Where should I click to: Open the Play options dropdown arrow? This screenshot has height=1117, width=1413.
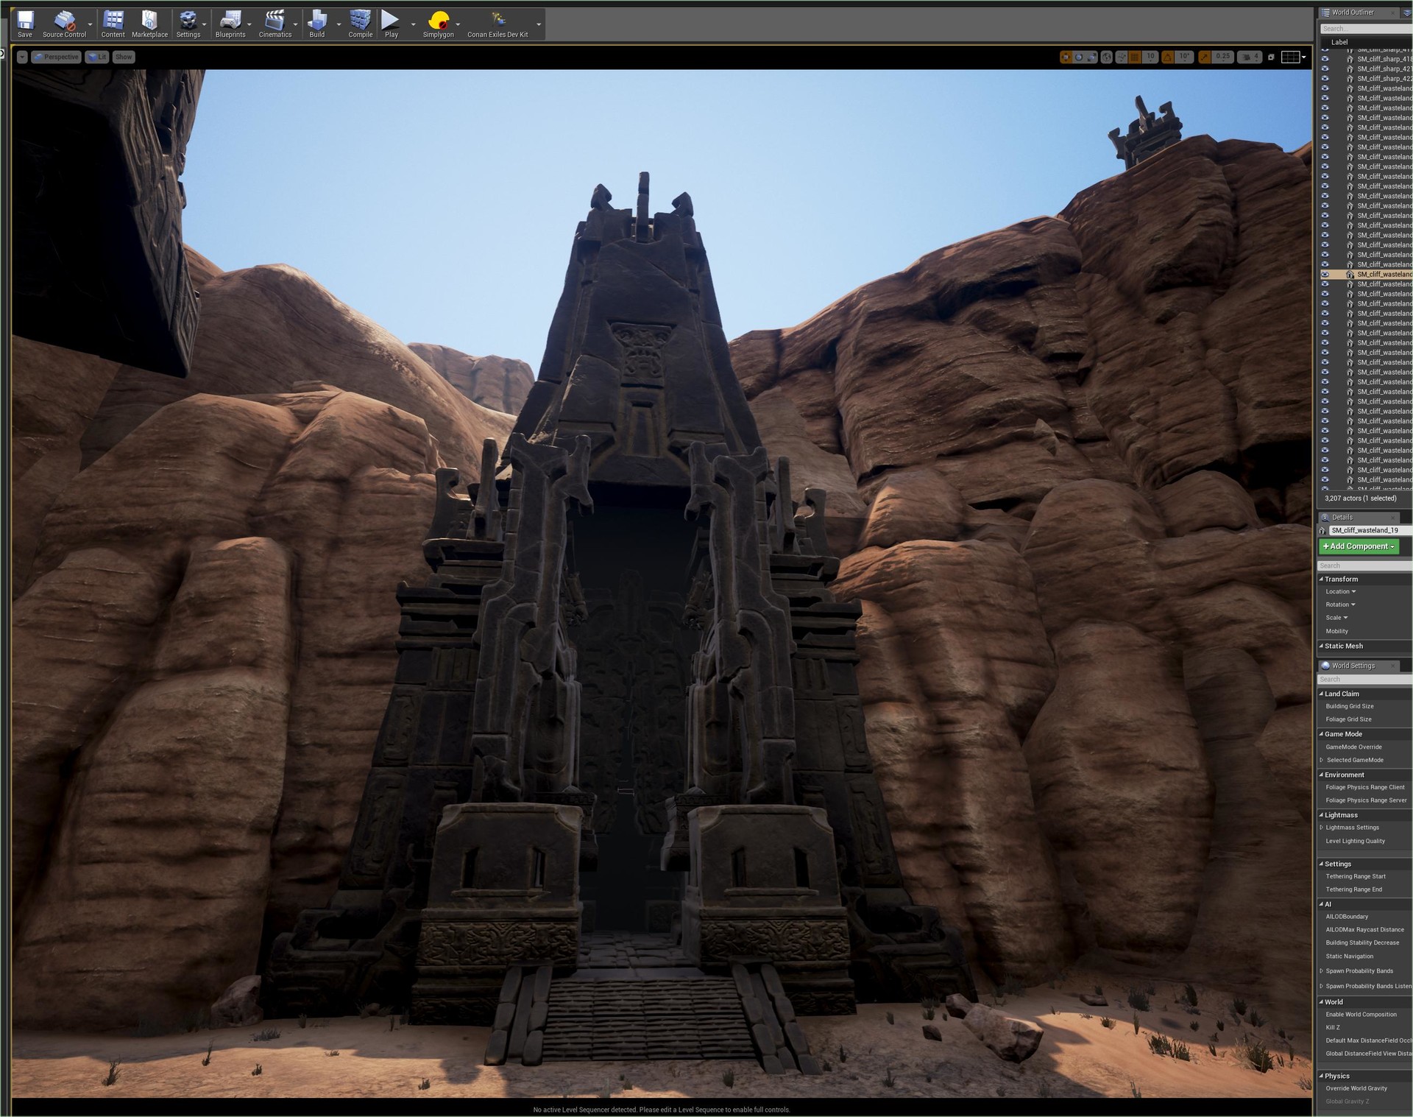pyautogui.click(x=413, y=24)
